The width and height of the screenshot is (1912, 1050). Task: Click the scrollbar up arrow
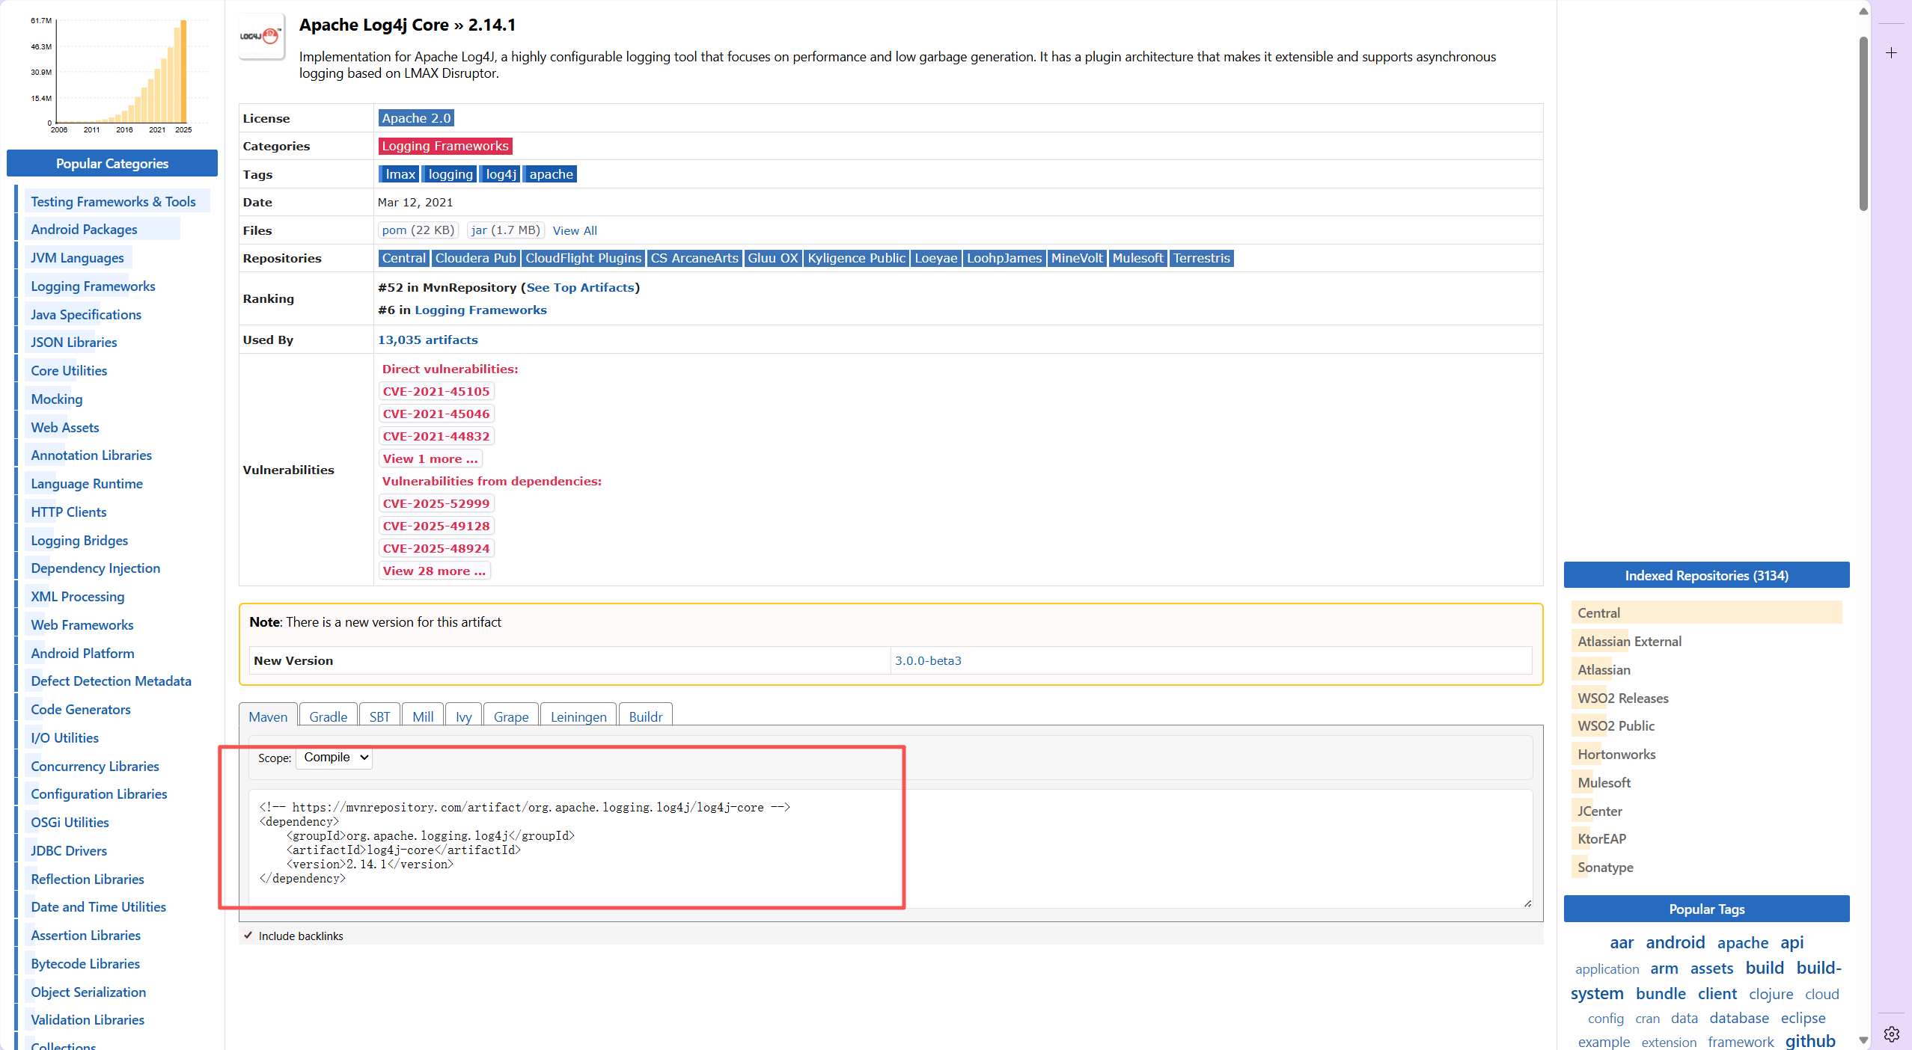pos(1863,11)
